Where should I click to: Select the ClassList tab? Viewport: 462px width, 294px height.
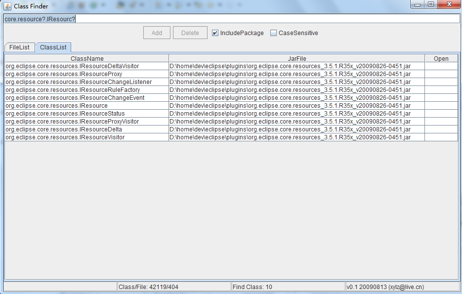pos(53,47)
